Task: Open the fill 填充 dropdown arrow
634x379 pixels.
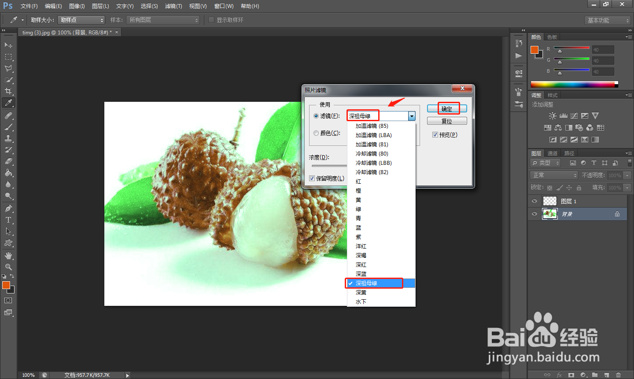Action: coord(627,188)
